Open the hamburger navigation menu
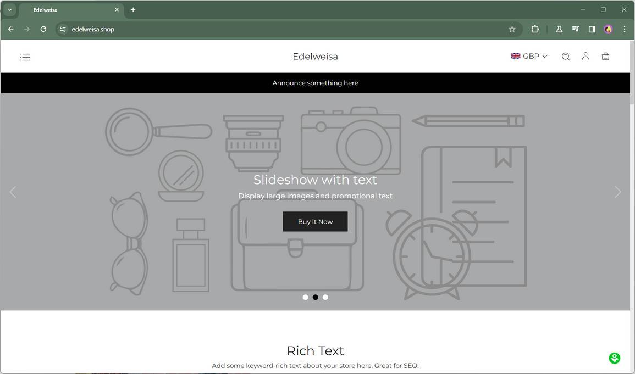 click(25, 57)
